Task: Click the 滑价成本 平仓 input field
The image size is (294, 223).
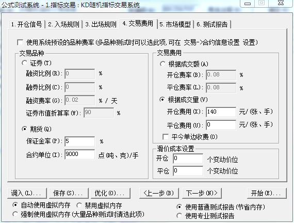Action: coord(188,171)
